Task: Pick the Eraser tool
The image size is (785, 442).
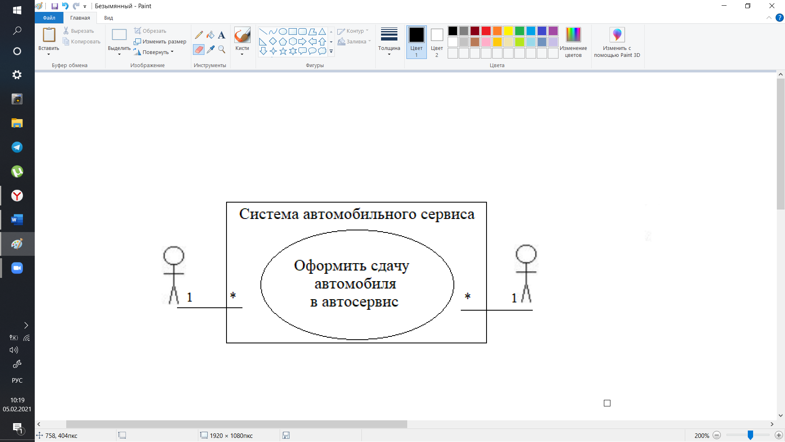Action: click(199, 50)
